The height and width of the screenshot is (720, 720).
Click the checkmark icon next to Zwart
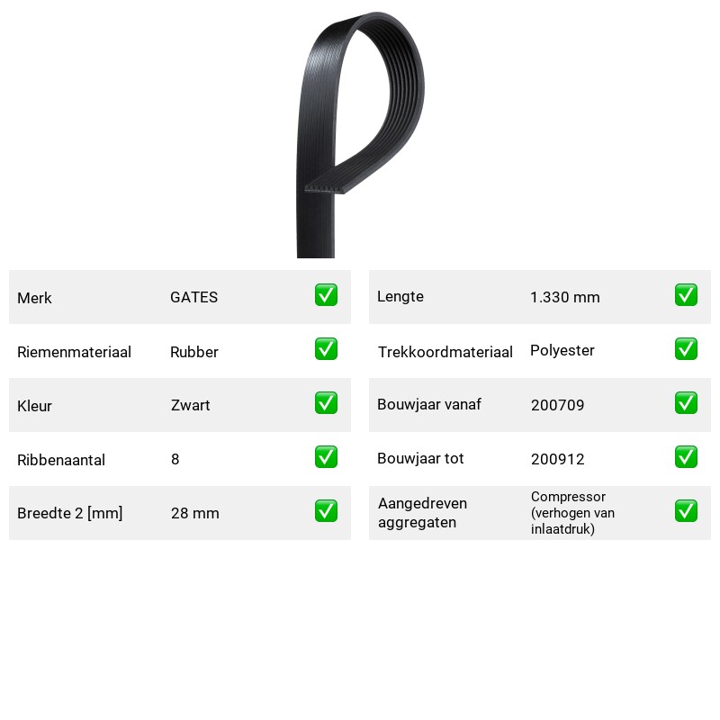pyautogui.click(x=326, y=402)
